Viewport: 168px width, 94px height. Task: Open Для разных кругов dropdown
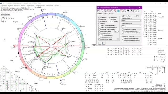pos(131,26)
